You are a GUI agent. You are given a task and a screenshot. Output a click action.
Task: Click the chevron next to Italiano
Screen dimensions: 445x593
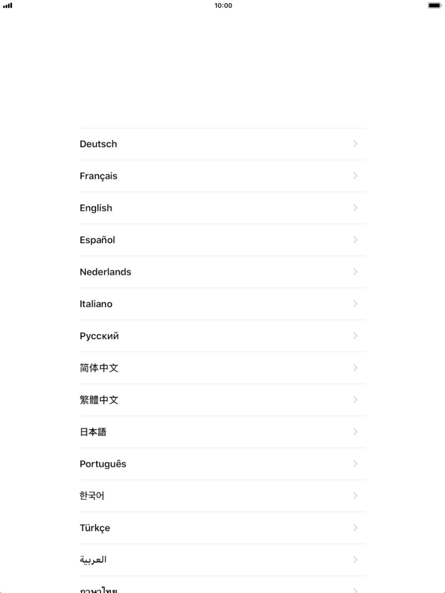[355, 304]
